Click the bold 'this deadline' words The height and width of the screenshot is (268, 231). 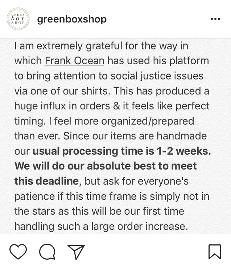coord(47,181)
